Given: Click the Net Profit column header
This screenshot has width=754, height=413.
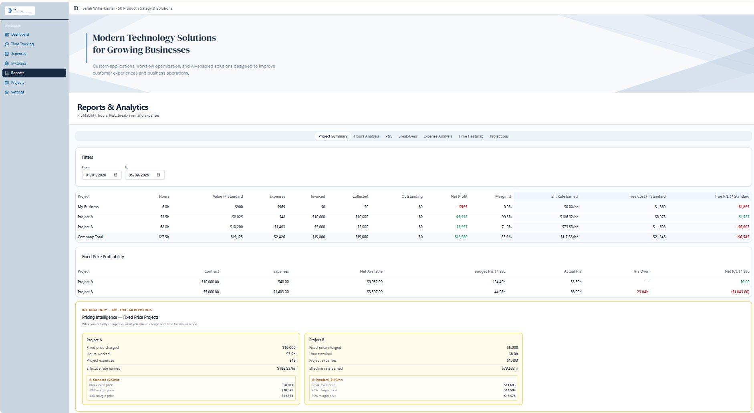Looking at the screenshot, I should tap(459, 196).
